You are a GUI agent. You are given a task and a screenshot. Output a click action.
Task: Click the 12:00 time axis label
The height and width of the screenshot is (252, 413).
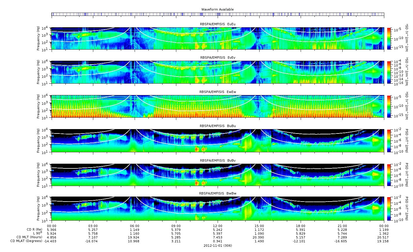pyautogui.click(x=218, y=226)
